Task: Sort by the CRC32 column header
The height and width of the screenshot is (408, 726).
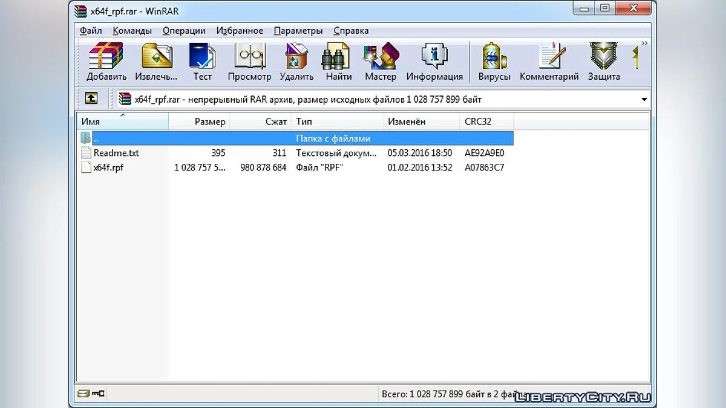Action: 486,121
